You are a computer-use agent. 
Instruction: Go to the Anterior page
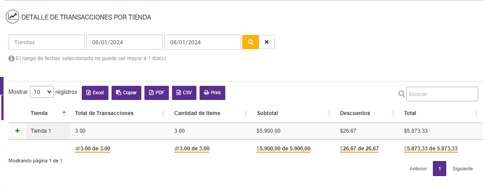(418, 169)
